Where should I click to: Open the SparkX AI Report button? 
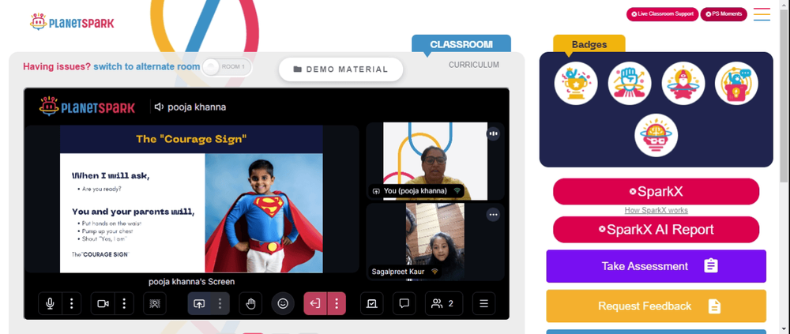(x=656, y=230)
